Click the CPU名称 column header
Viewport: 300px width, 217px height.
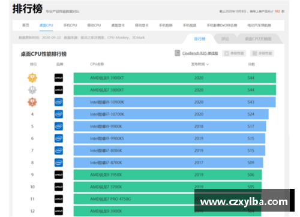point(97,64)
